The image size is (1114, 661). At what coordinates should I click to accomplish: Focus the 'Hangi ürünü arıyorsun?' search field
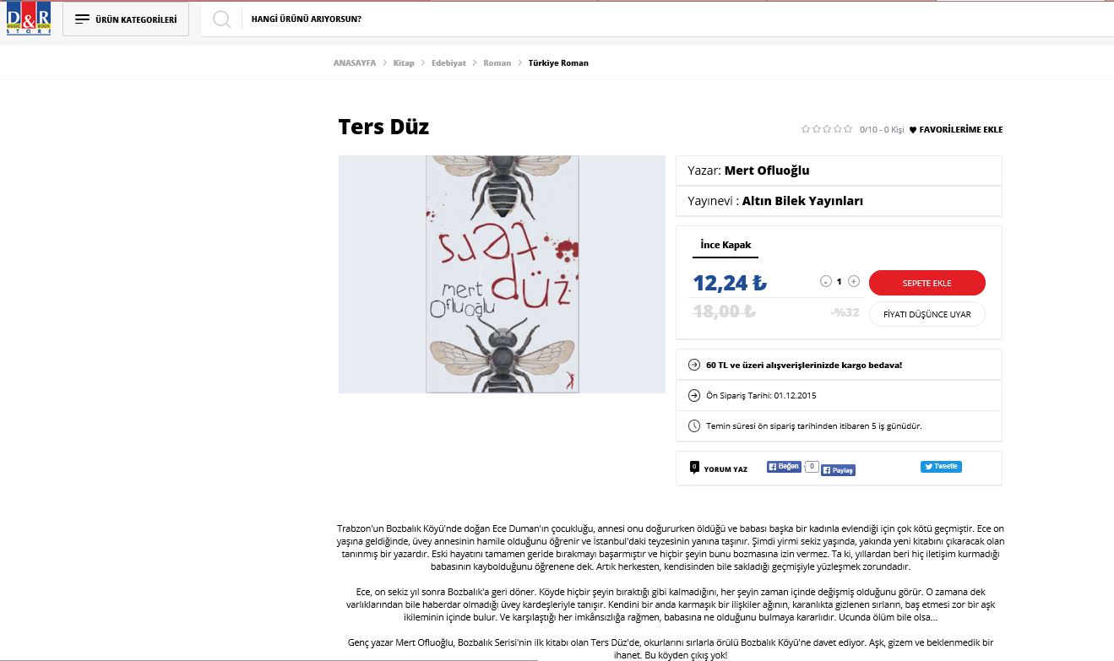(x=591, y=19)
